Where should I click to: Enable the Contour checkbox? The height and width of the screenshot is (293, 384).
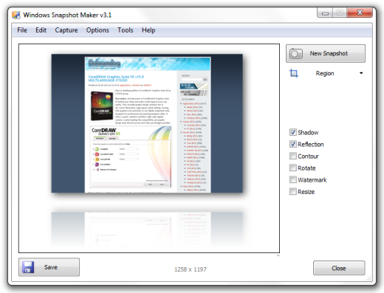[293, 156]
